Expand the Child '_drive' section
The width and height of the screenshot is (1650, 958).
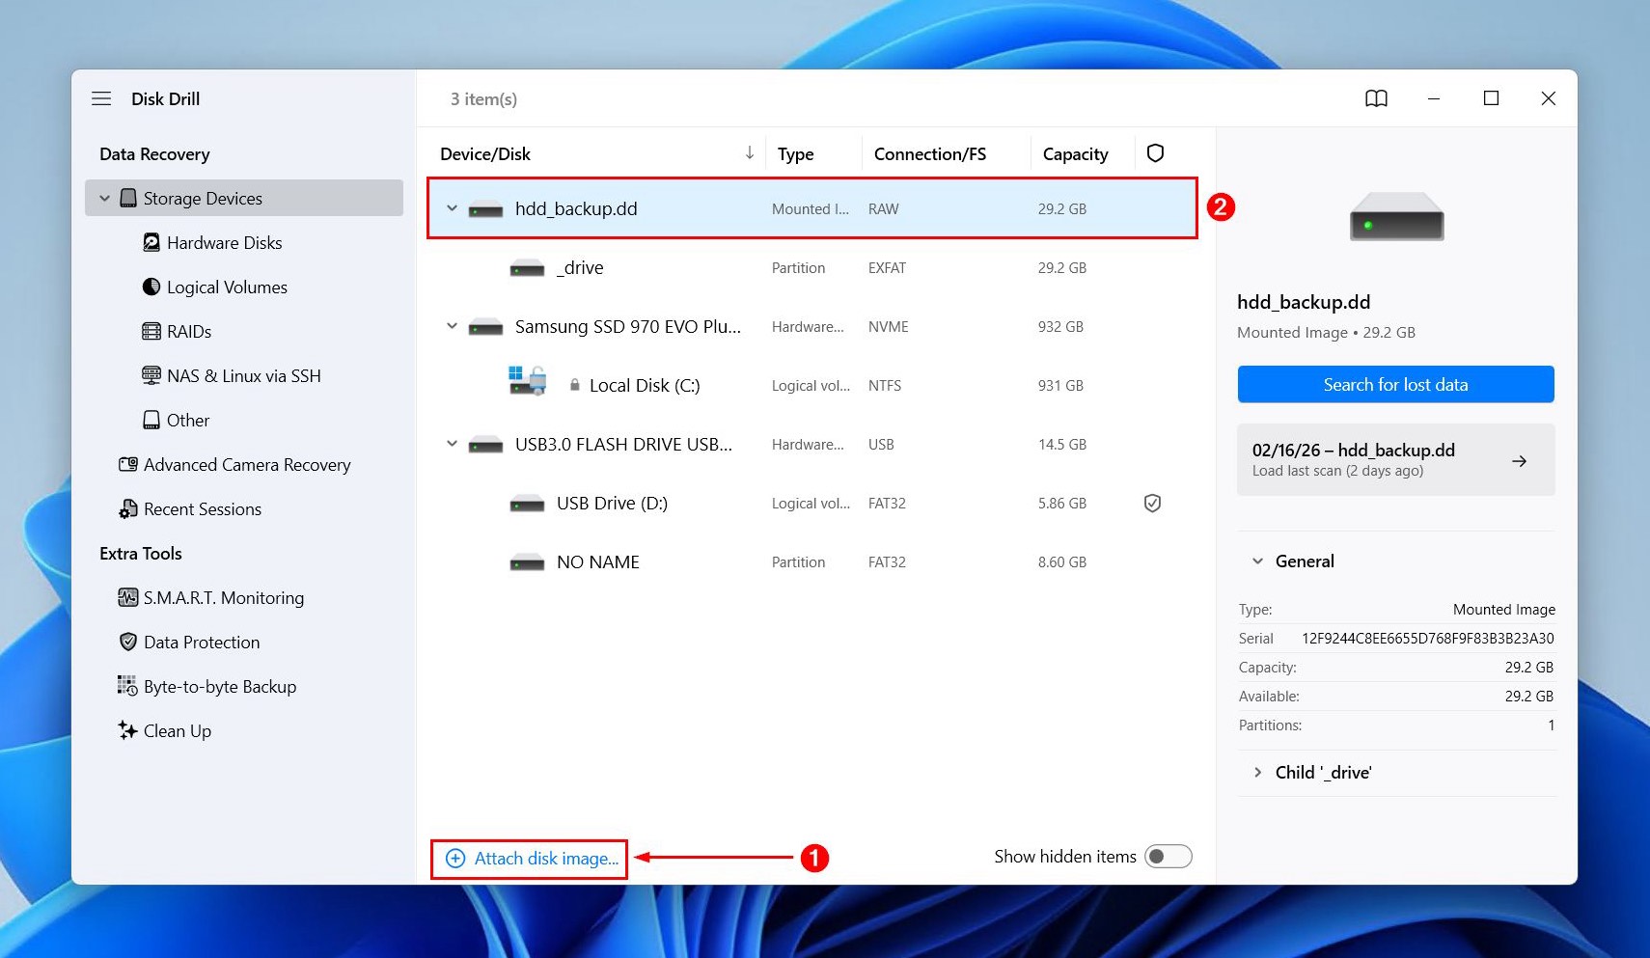pyautogui.click(x=1259, y=772)
